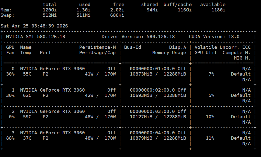Image resolution: width=261 pixels, height=157 pixels.
Task: Click the GPU 1 temperature 62C
Action: [27, 95]
